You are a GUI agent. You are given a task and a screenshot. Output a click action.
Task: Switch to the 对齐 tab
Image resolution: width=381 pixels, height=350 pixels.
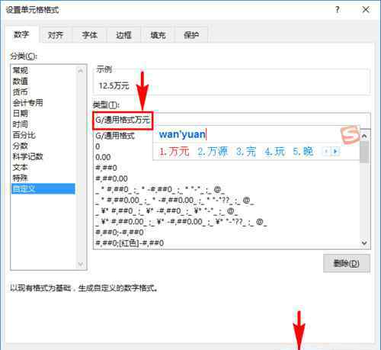pyautogui.click(x=56, y=35)
